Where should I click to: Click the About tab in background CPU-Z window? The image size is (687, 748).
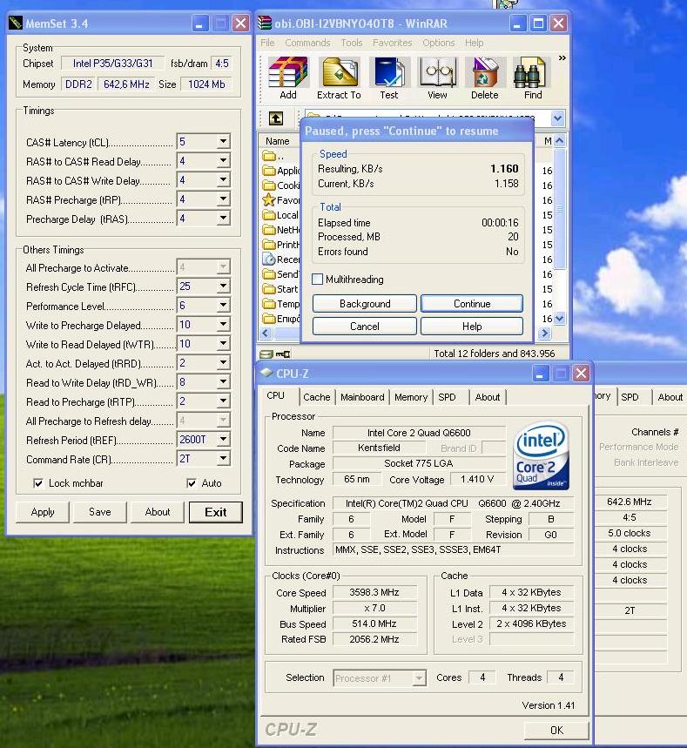[670, 397]
